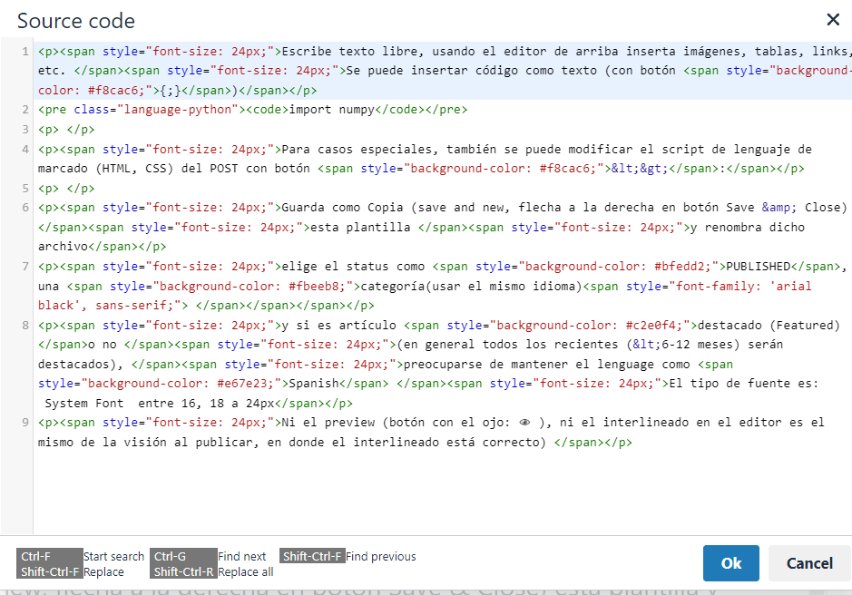This screenshot has width=852, height=595.
Task: Click 'Guarda como Copia' in line 6
Action: 342,208
